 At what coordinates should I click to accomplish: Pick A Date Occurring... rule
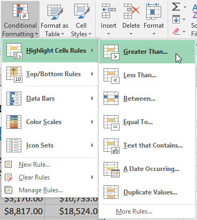coord(147,169)
